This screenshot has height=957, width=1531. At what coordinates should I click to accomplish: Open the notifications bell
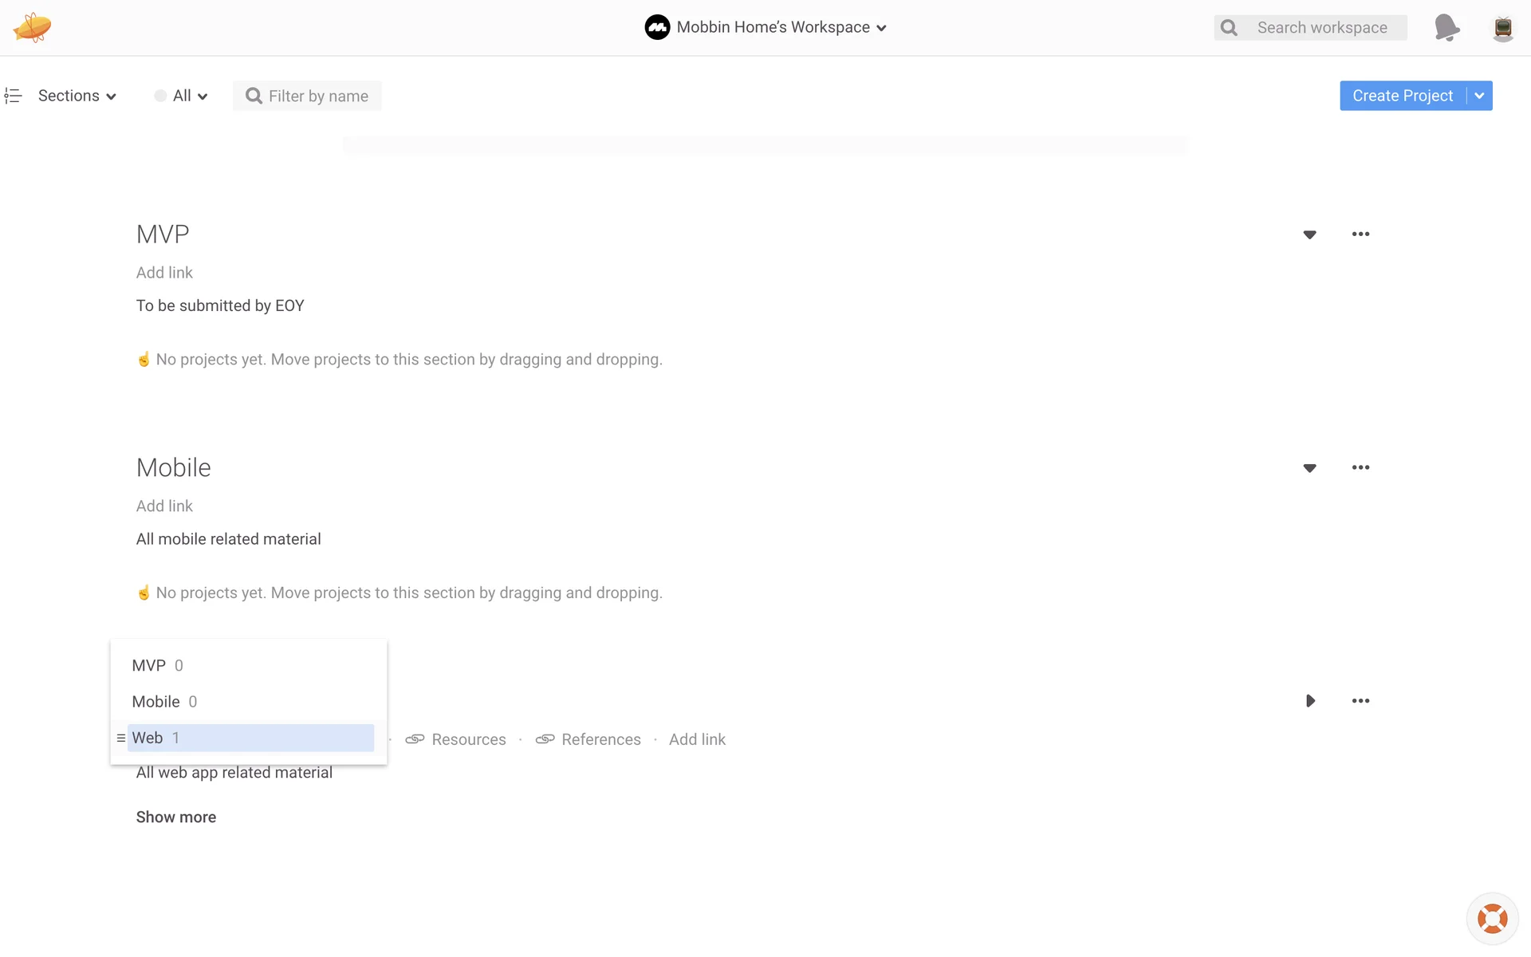1446,28
